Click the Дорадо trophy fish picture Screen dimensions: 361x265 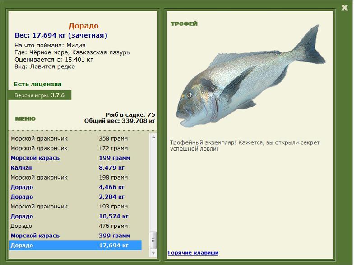point(250,77)
